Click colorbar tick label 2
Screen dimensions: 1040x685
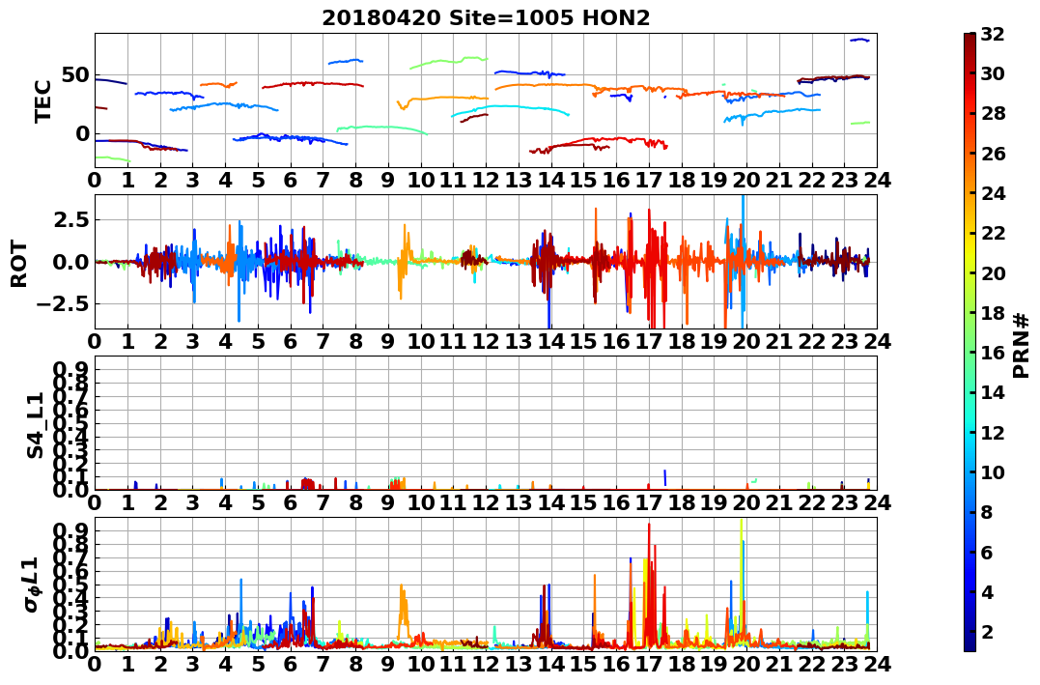coord(987,631)
